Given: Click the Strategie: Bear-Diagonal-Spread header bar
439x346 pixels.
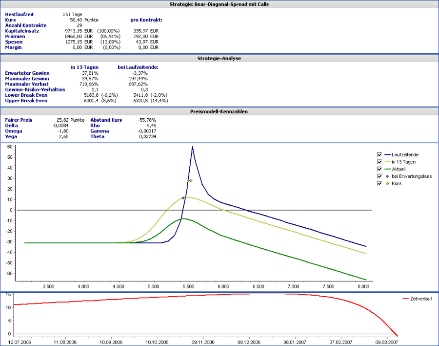Looking at the screenshot, I should [219, 4].
